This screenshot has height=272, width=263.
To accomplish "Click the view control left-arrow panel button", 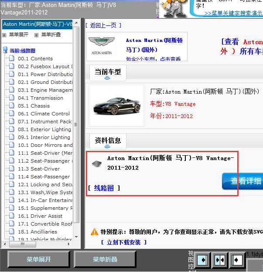I will pos(237,260).
